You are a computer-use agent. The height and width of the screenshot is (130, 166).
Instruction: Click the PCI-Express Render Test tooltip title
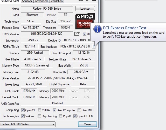pyautogui.click(x=125, y=28)
